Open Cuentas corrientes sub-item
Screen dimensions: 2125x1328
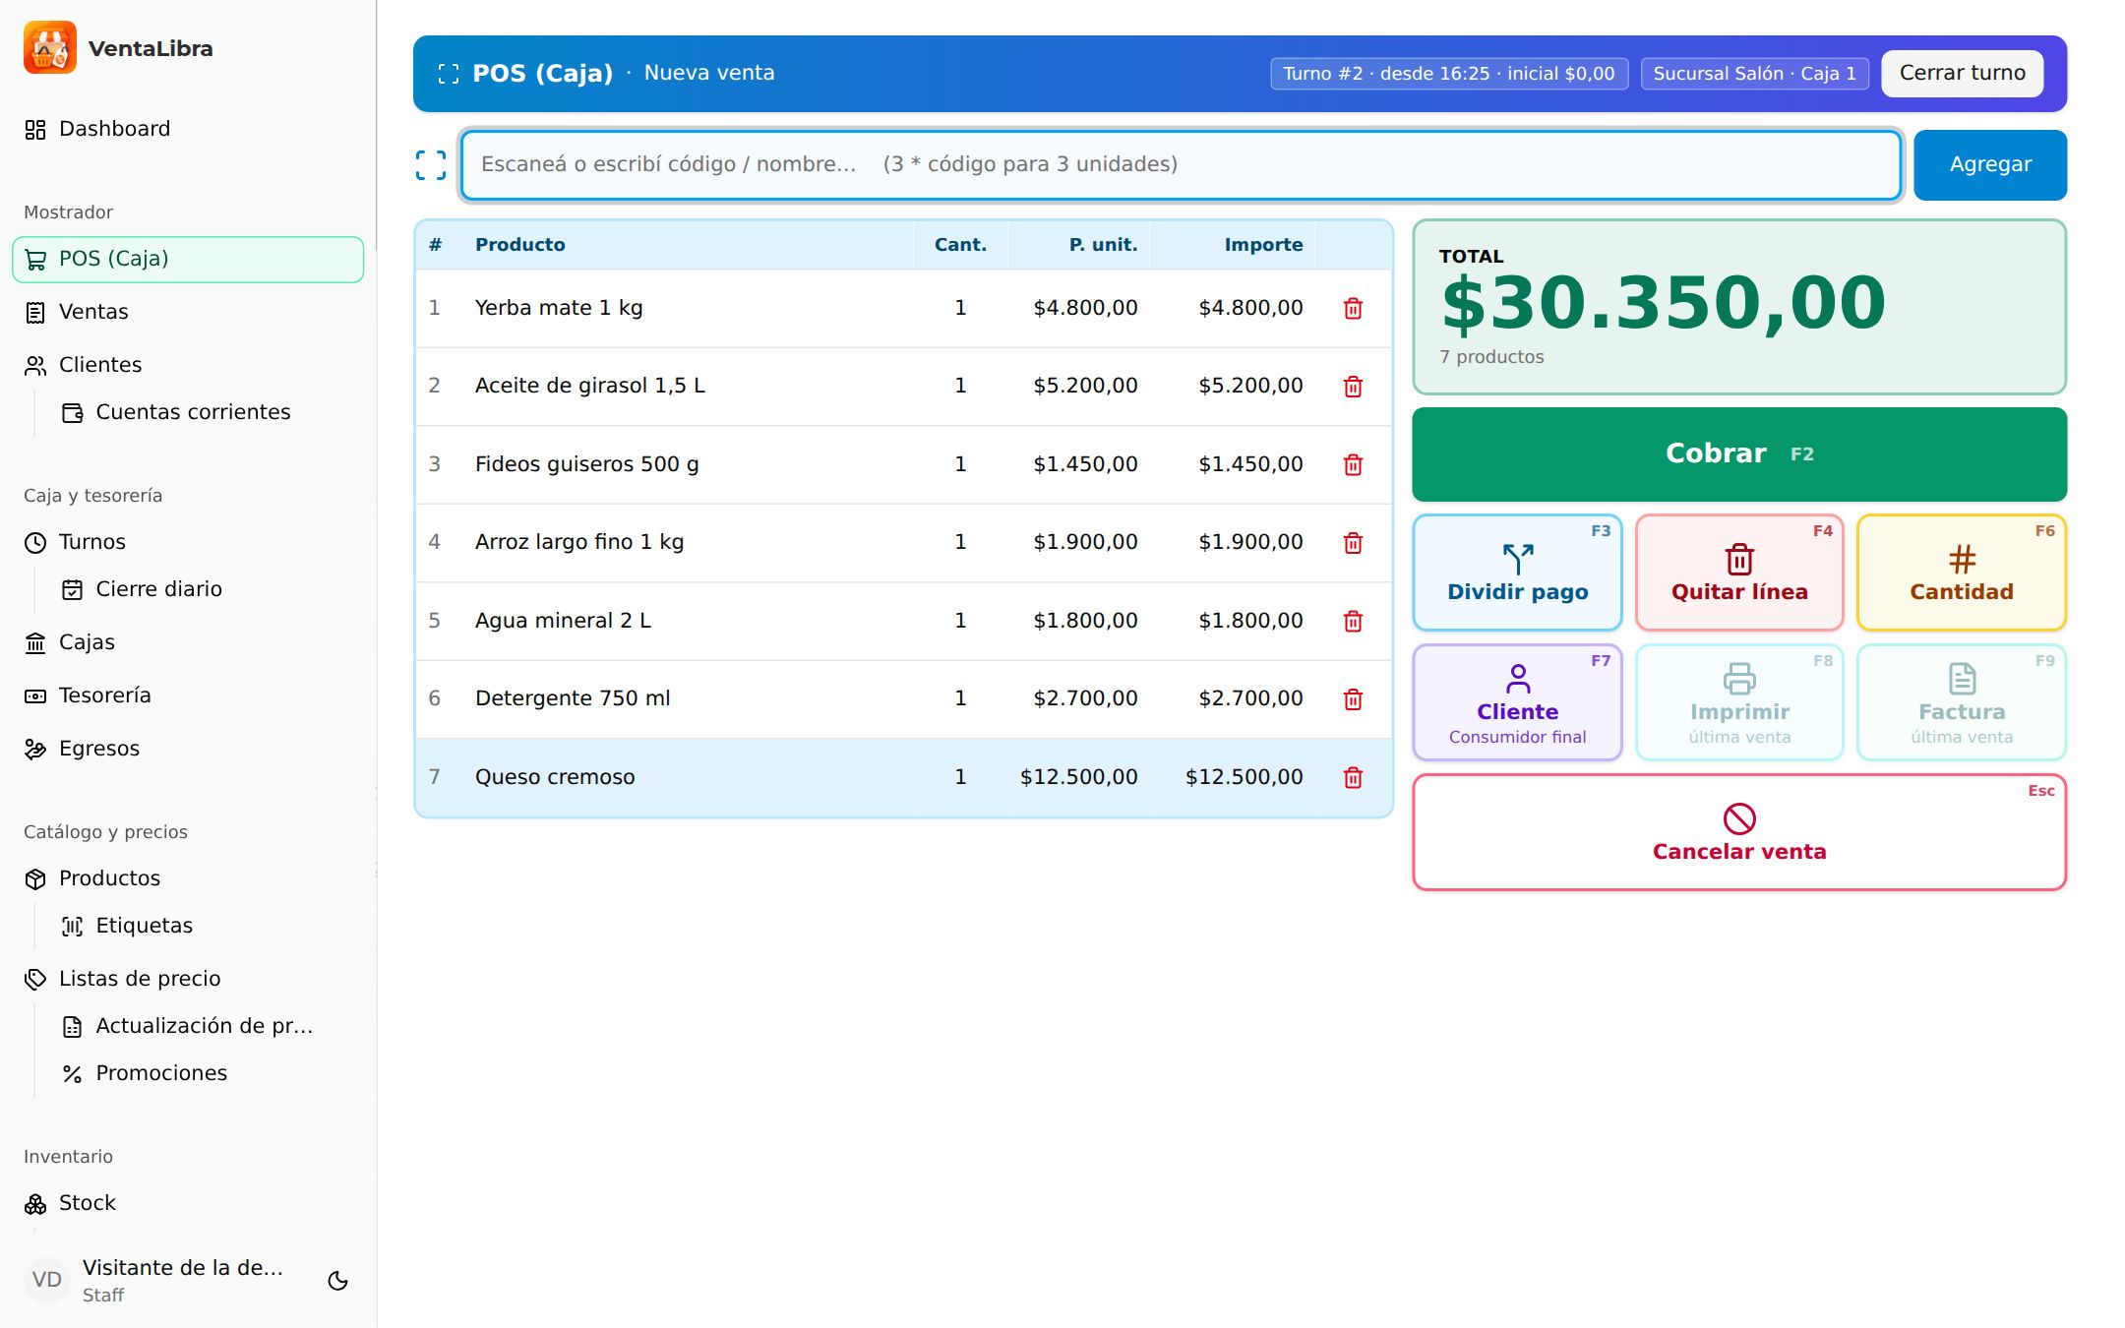pos(206,412)
